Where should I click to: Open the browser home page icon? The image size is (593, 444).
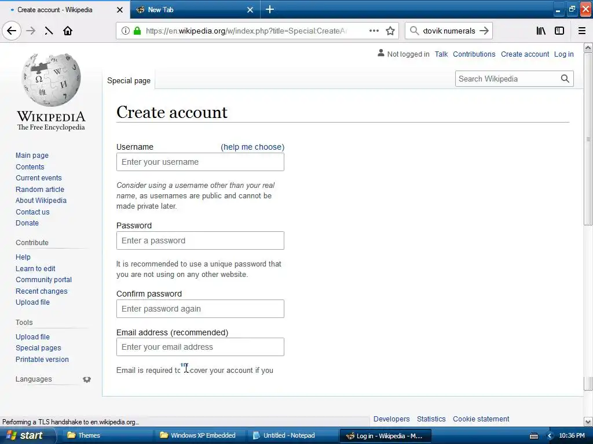coord(68,31)
